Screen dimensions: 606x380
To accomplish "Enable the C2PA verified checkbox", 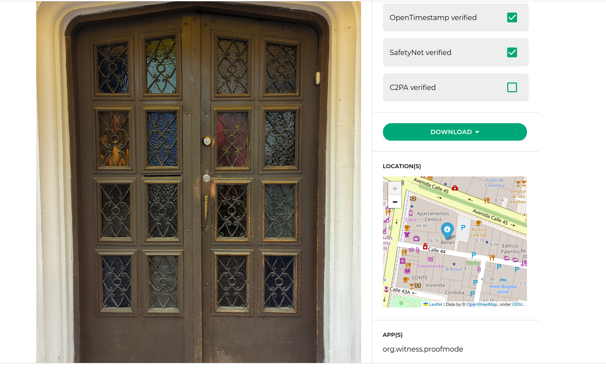I will [512, 87].
